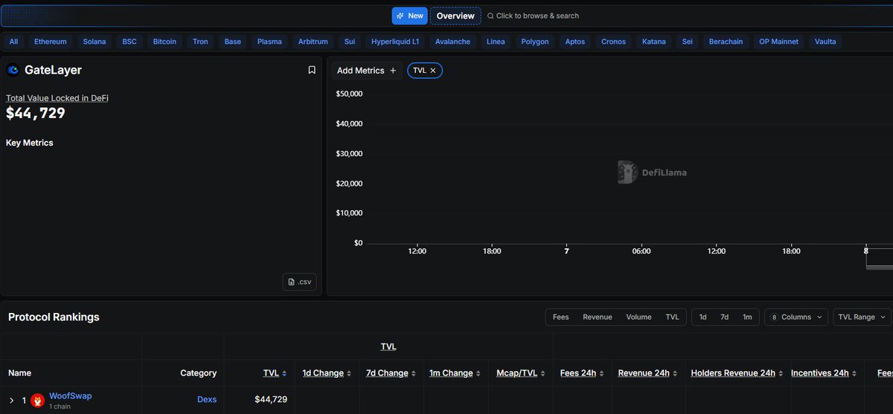Viewport: 893px width, 414px height.
Task: Remove the TVL metric chip
Action: click(433, 70)
